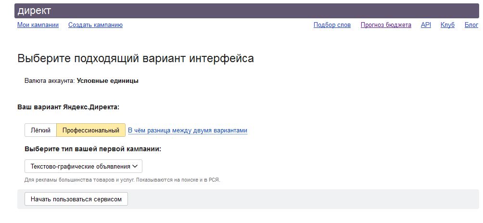This screenshot has height=223, width=483.
Task: Go to Создать кампанию
Action: [x=95, y=25]
